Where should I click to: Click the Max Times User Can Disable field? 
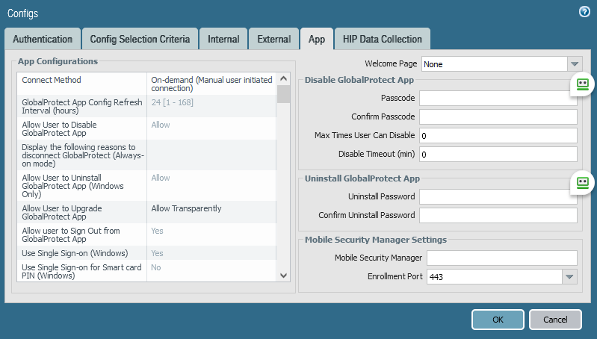point(498,136)
